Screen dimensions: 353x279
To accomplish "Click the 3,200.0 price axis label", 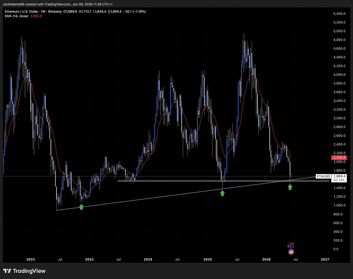I will pyautogui.click(x=339, y=109).
